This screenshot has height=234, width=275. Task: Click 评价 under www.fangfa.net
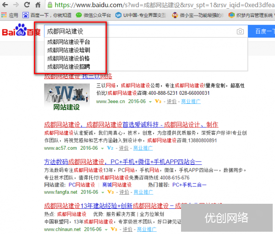[x=124, y=192]
